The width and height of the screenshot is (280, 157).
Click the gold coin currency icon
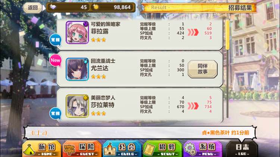click(96, 7)
